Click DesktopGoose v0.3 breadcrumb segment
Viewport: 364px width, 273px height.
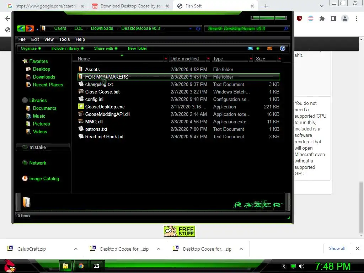pyautogui.click(x=140, y=28)
